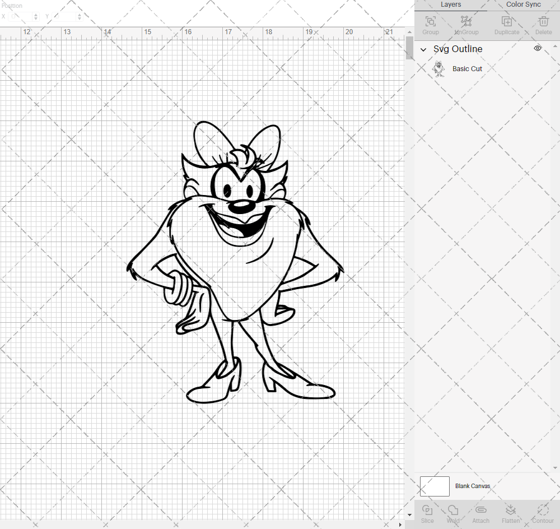Open the Contour tool

(x=542, y=513)
